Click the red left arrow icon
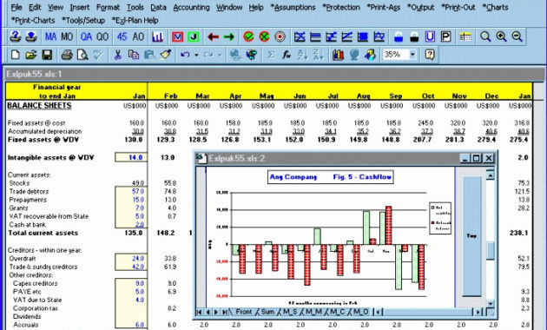Screen dimensions: 547x330 point(213,36)
